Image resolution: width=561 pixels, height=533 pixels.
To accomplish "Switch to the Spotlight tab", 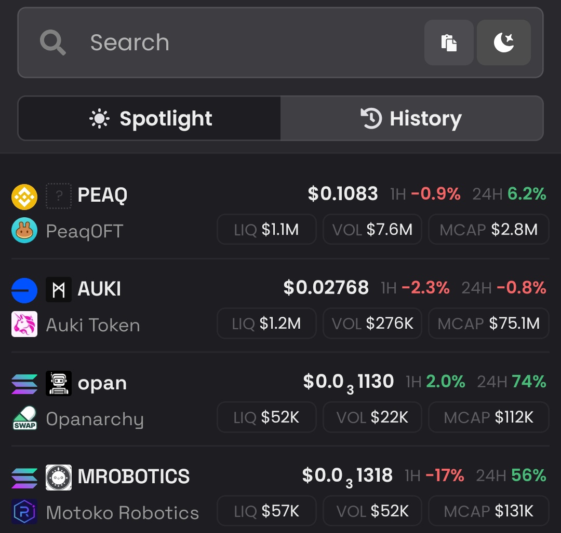I will [150, 118].
